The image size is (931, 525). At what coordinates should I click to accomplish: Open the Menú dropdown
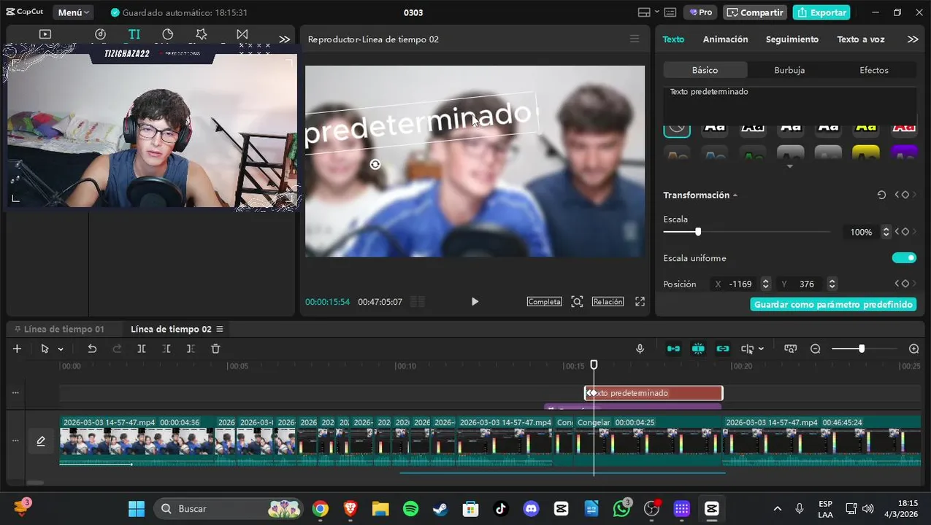click(x=73, y=12)
